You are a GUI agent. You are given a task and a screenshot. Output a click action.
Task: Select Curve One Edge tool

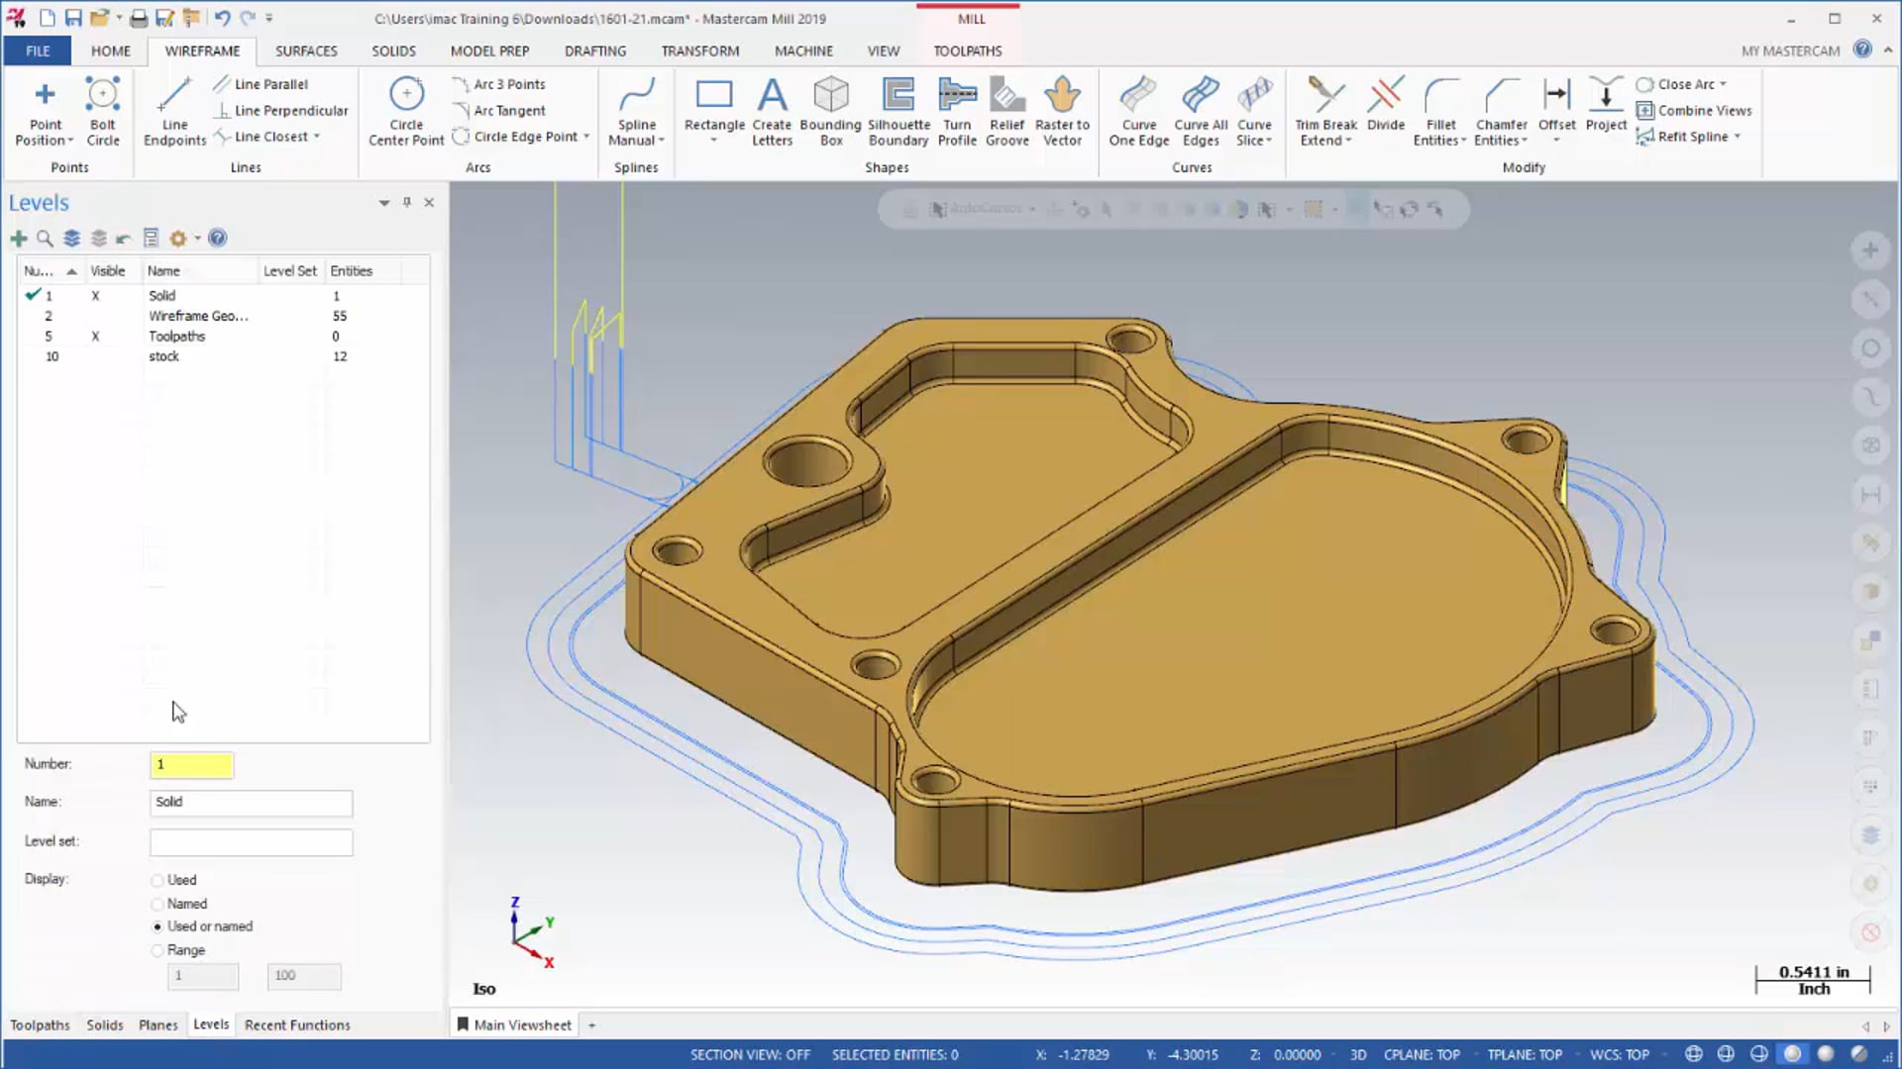(1139, 112)
